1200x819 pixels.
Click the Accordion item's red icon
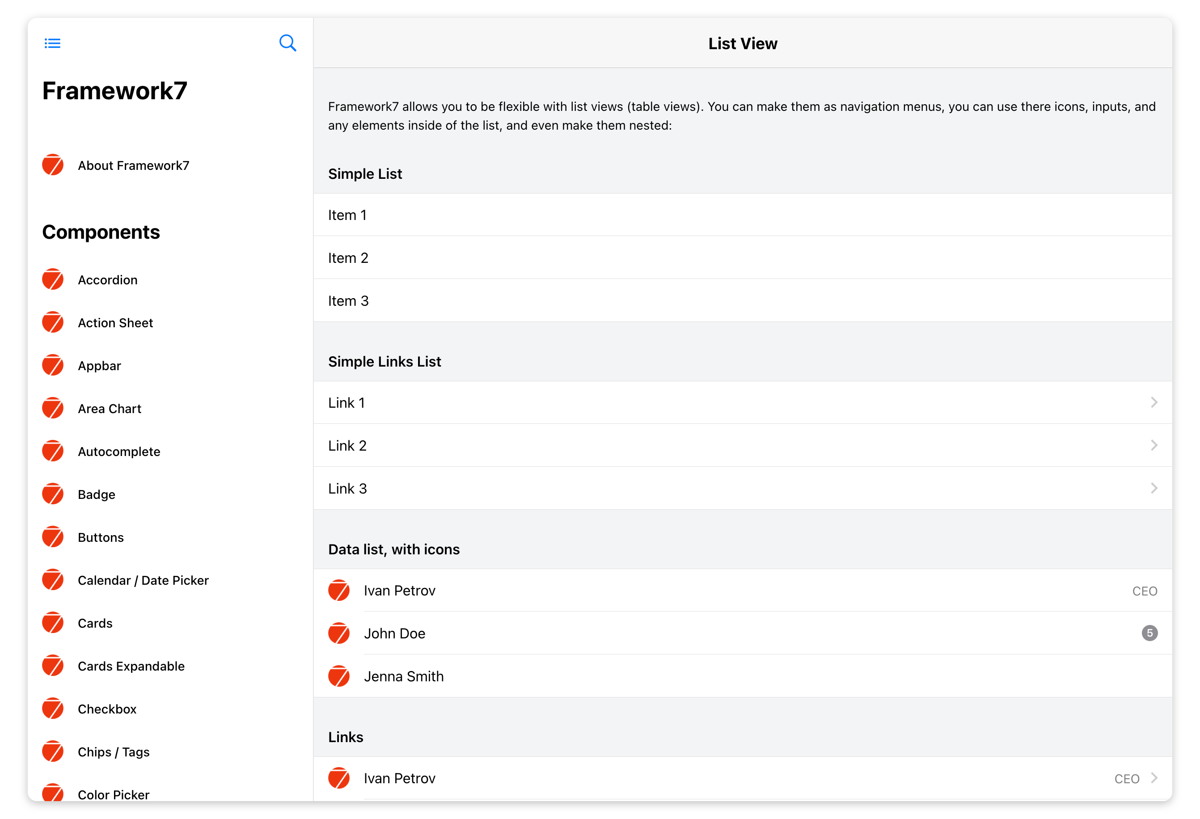click(53, 279)
